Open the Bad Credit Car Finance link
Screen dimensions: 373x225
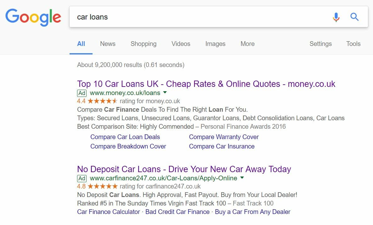tap(178, 212)
